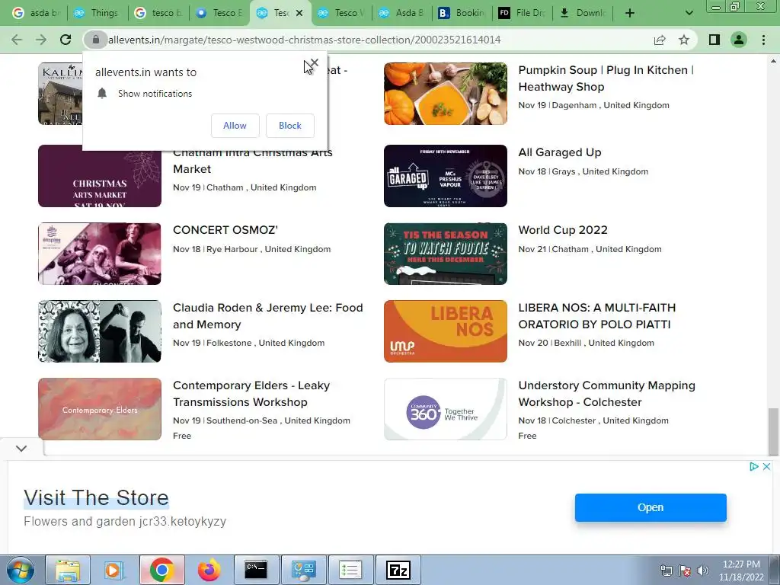Reload the current page

tap(66, 40)
